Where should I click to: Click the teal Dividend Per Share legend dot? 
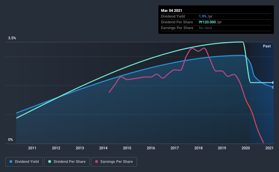[x=50, y=162]
